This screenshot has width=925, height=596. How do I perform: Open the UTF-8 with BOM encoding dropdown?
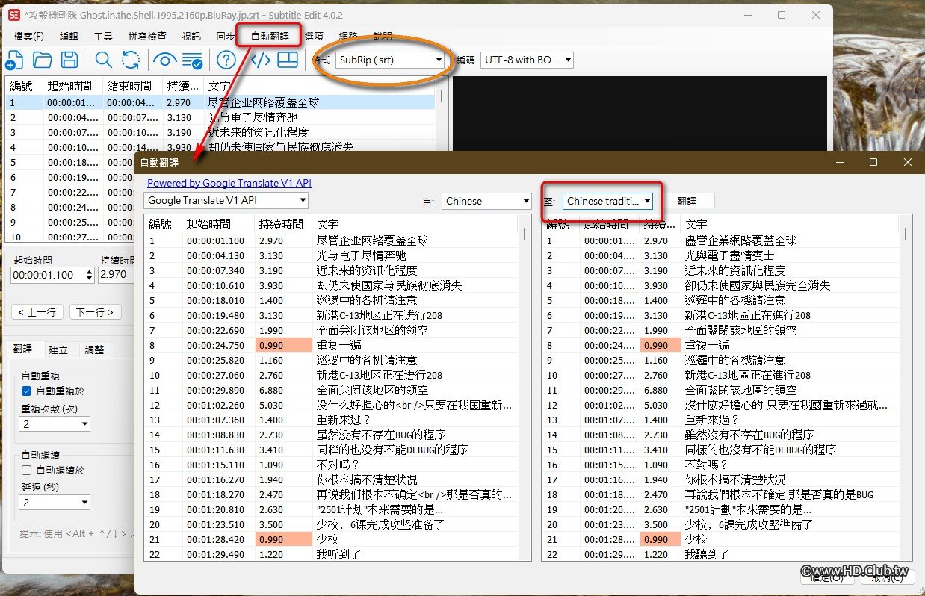point(527,60)
